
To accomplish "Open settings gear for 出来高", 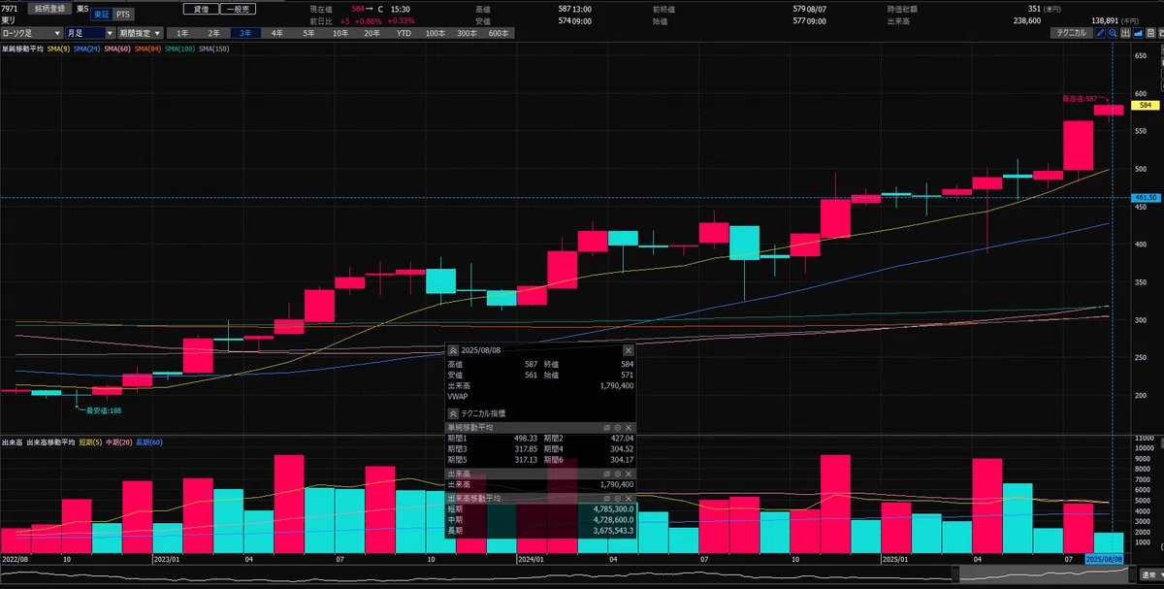I will 617,473.
